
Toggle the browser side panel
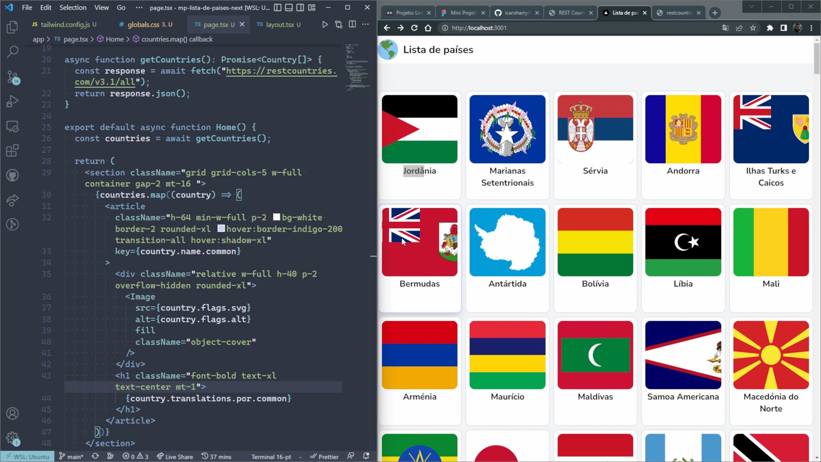tap(784, 28)
